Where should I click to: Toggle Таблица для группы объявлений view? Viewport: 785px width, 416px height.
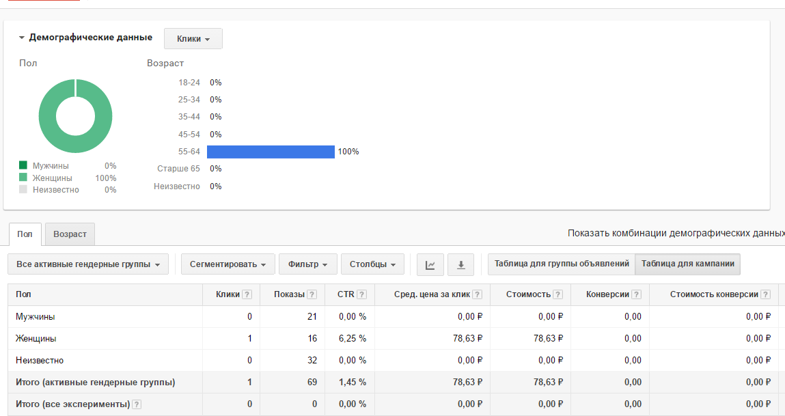562,264
